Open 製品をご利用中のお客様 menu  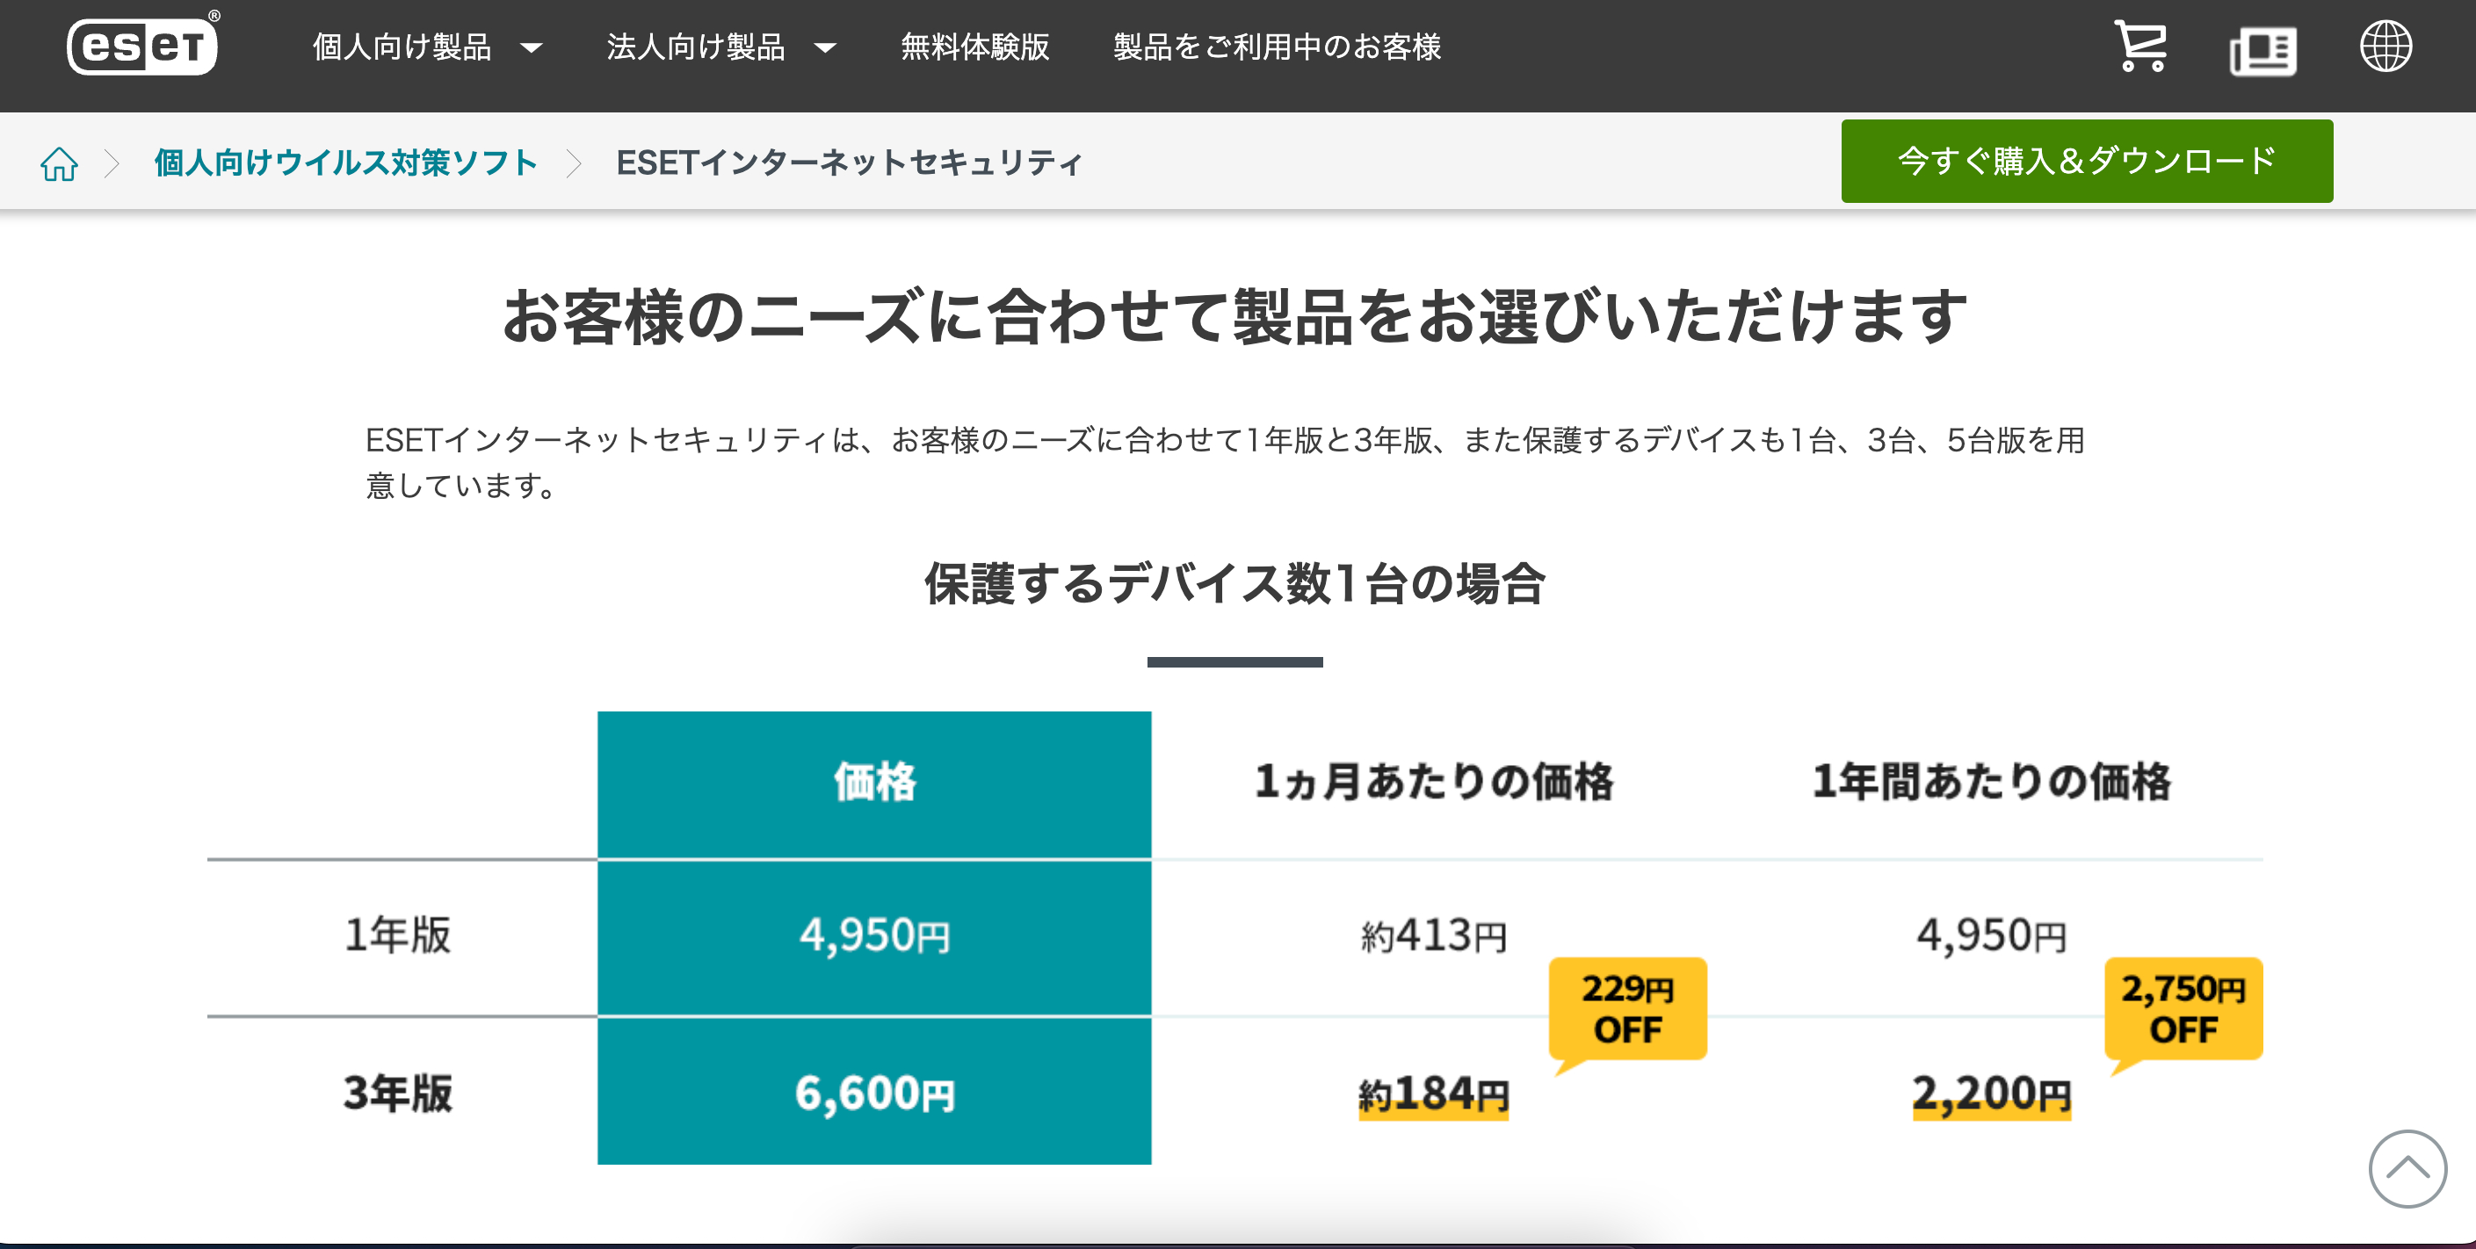[x=1277, y=47]
